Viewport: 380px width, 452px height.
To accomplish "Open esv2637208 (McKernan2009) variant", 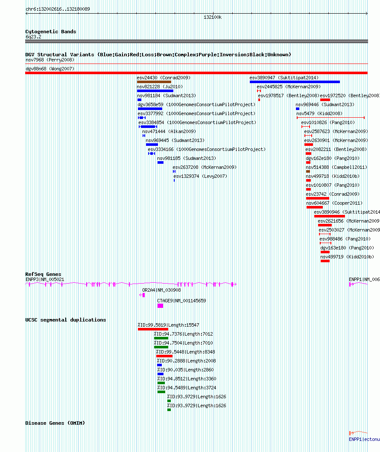I will pyautogui.click(x=205, y=167).
